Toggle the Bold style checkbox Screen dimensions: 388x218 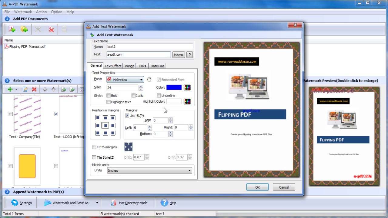point(109,96)
